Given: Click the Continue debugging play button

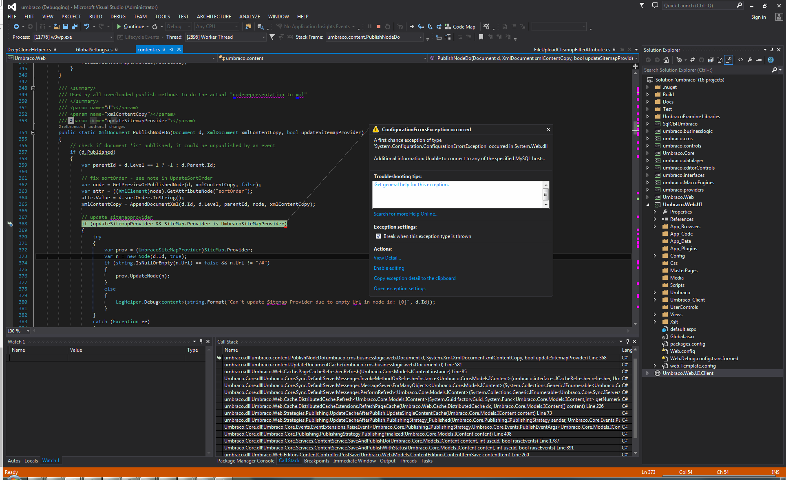Looking at the screenshot, I should pyautogui.click(x=119, y=26).
